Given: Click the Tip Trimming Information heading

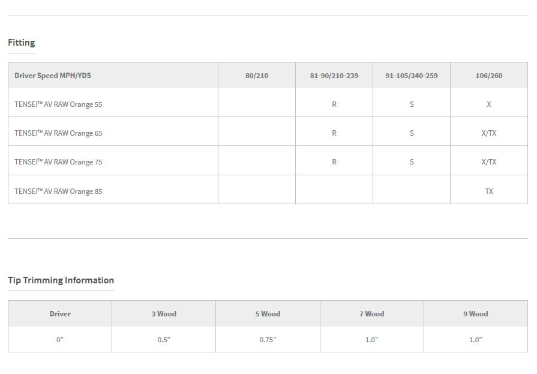Looking at the screenshot, I should coord(61,280).
